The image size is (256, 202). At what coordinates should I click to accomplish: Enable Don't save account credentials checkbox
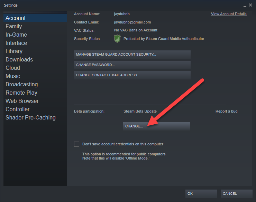click(76, 144)
